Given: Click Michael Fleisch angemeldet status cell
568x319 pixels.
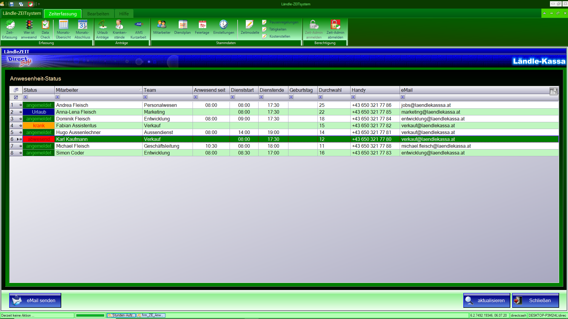Looking at the screenshot, I should [39, 146].
